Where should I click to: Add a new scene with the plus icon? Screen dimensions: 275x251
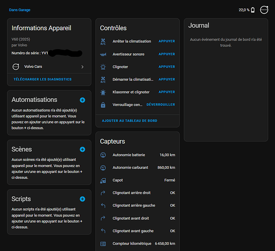83,150
